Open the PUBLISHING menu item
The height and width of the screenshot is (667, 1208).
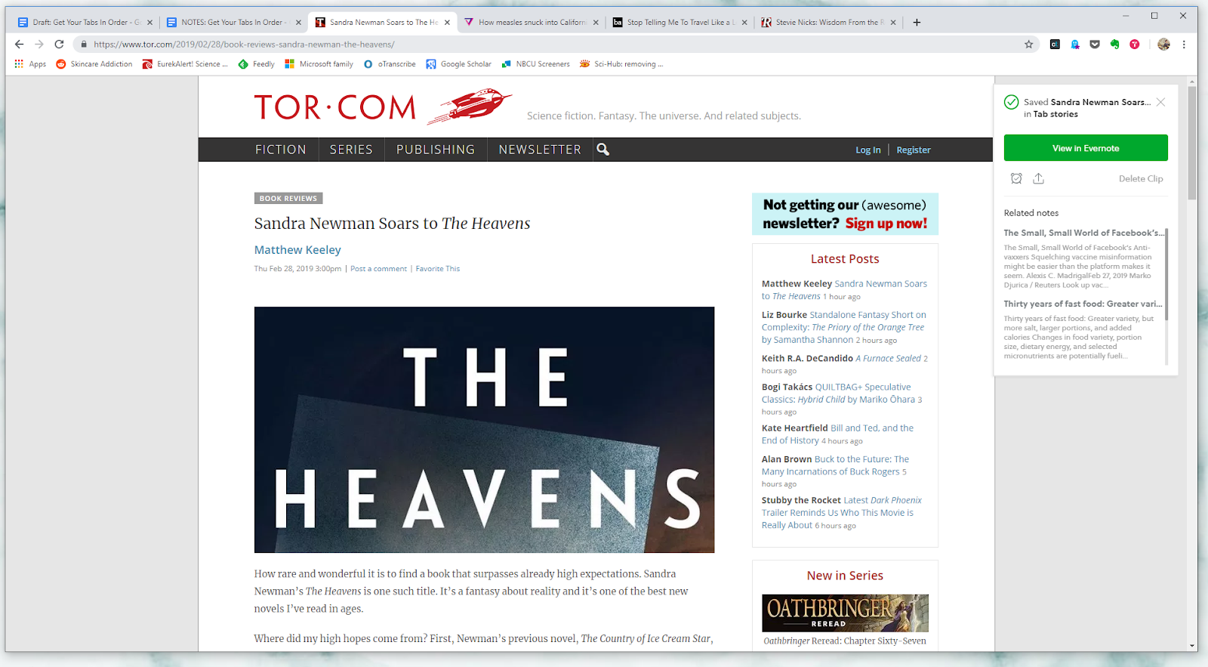[436, 150]
